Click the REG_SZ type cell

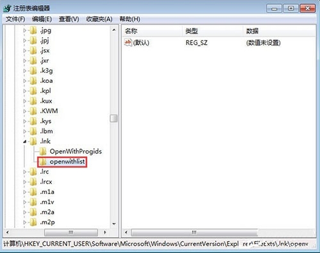[x=196, y=43]
